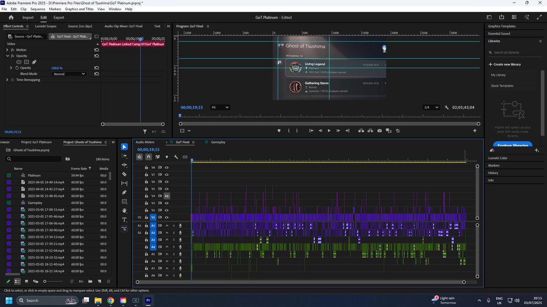Select the Type tool
This screenshot has height=307, width=547.
pyautogui.click(x=124, y=220)
